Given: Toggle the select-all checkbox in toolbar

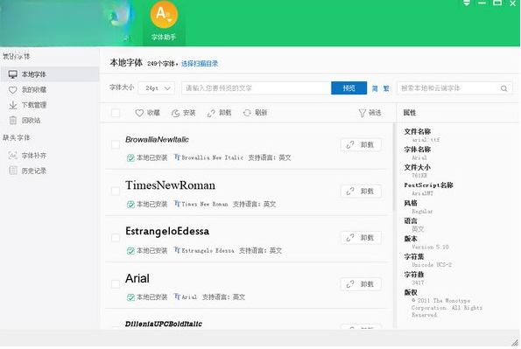Looking at the screenshot, I should pos(116,113).
